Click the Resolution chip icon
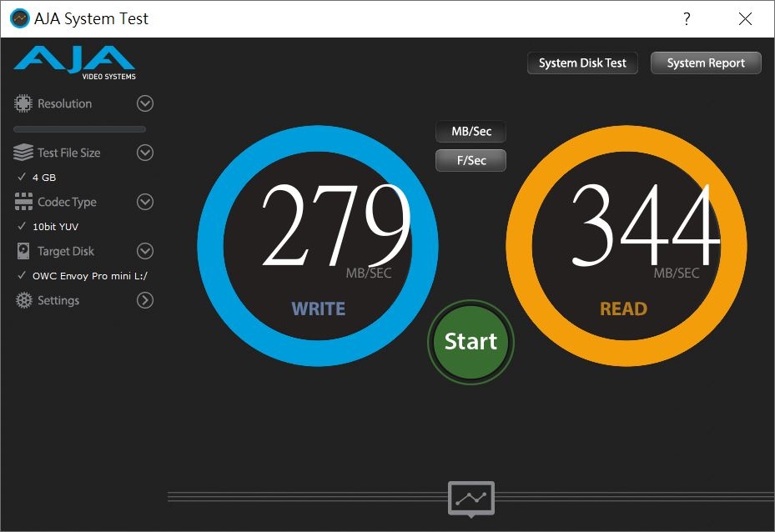 [23, 103]
